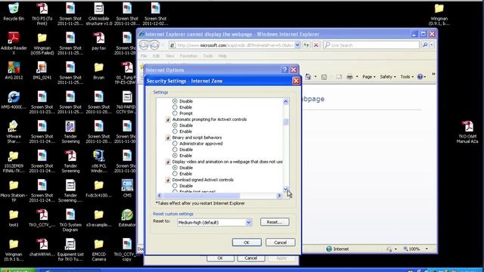Open the s3-example folder icon
Viewport: 484px width, 272px height.
tap(99, 218)
